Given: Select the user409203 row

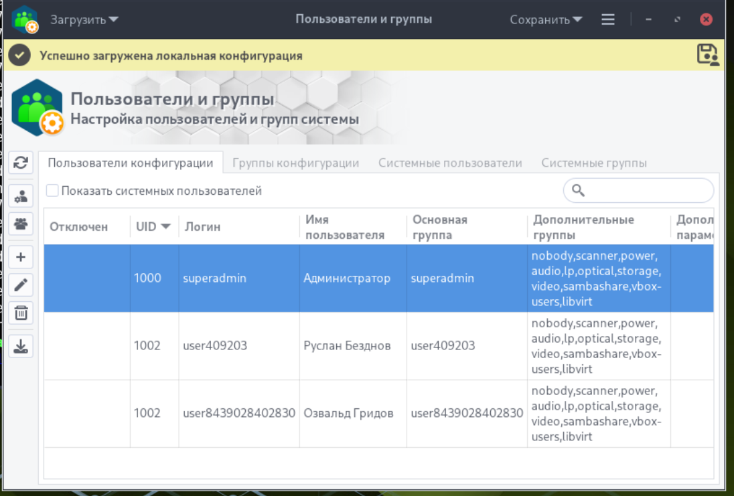Looking at the screenshot, I should pos(378,346).
